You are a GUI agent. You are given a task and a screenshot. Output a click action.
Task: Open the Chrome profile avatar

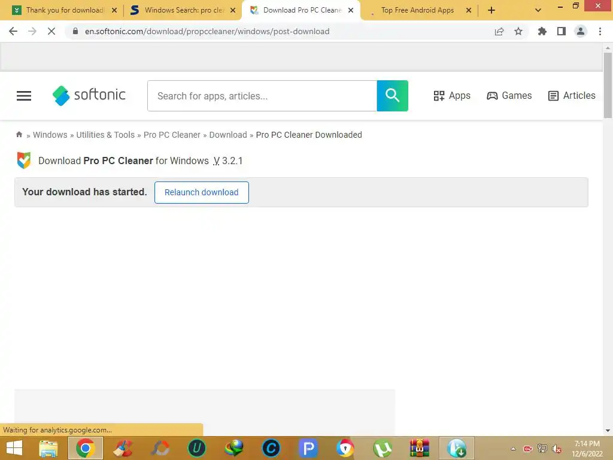581,31
